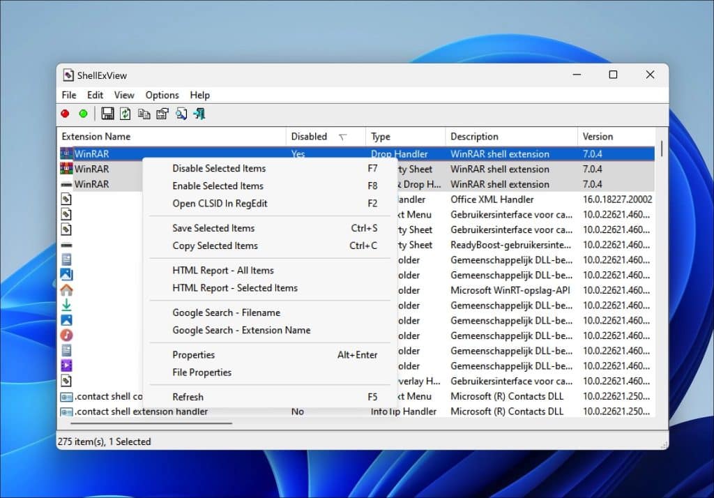Open Properties from the context menu
The height and width of the screenshot is (498, 714).
[270, 355]
